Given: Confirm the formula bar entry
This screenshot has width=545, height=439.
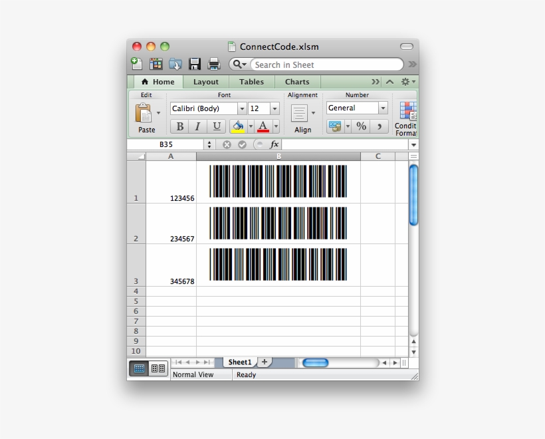Looking at the screenshot, I should click(x=243, y=145).
